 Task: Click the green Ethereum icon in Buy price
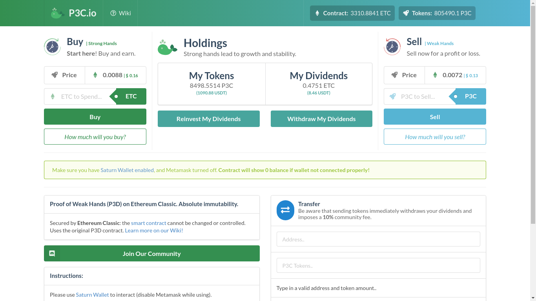click(x=95, y=75)
